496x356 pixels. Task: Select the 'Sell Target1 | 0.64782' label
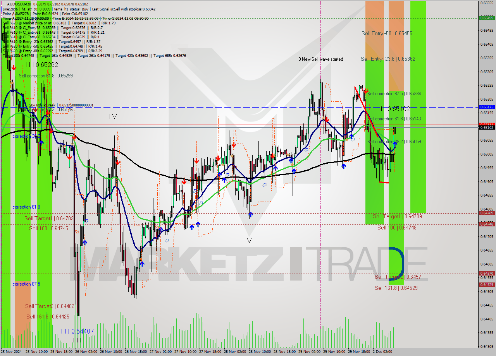click(49, 218)
